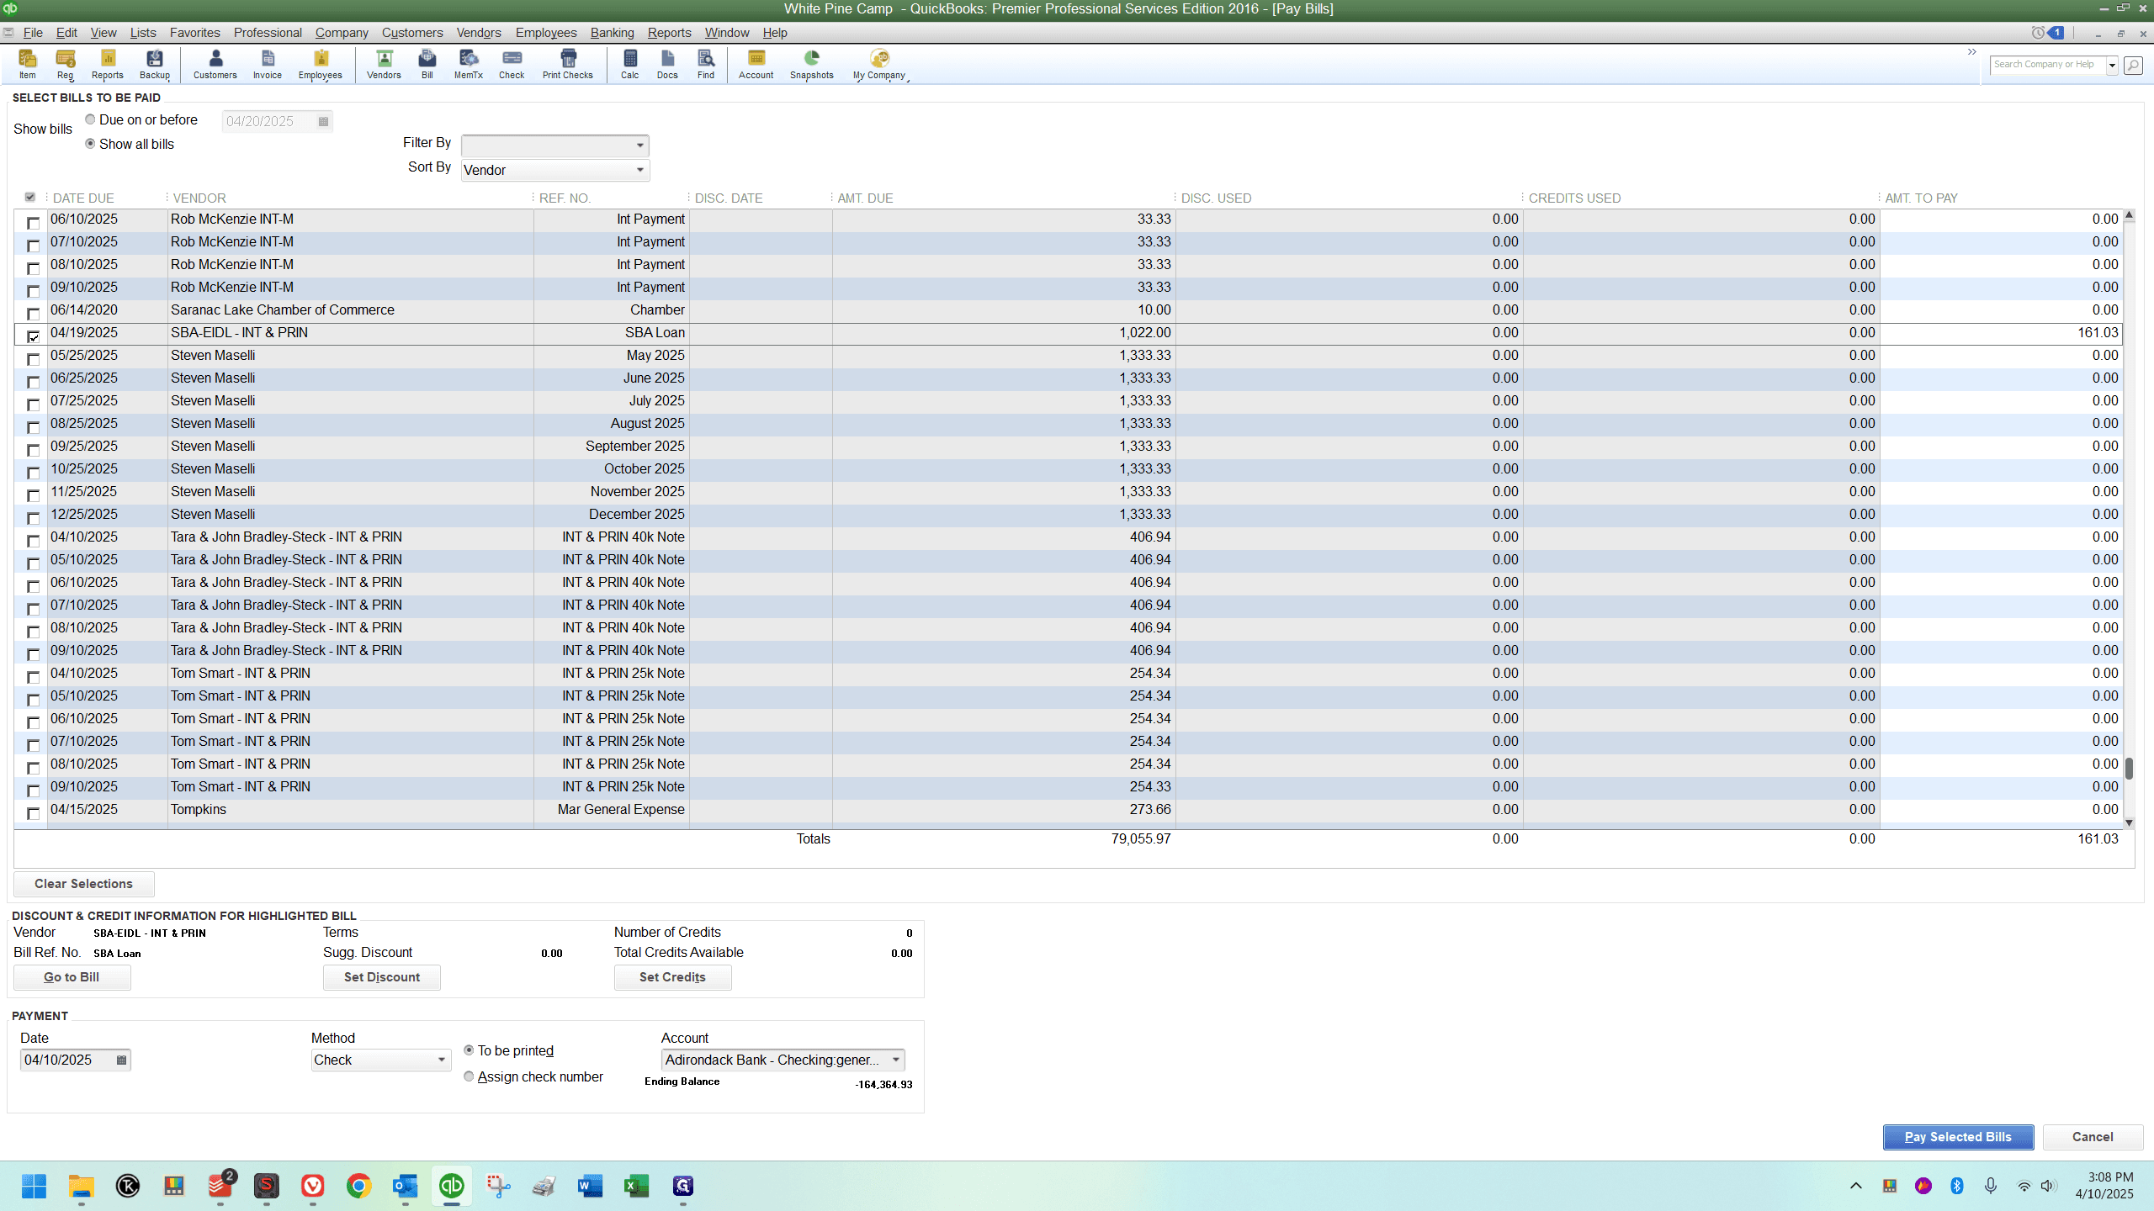2154x1211 pixels.
Task: Show hidden system tray icons
Action: [x=1856, y=1186]
